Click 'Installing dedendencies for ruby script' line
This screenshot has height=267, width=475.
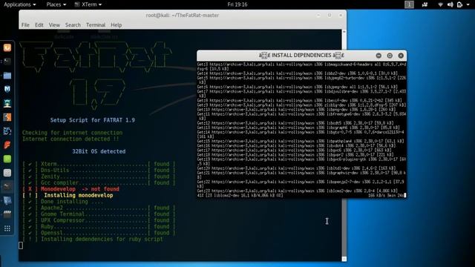(x=92, y=239)
